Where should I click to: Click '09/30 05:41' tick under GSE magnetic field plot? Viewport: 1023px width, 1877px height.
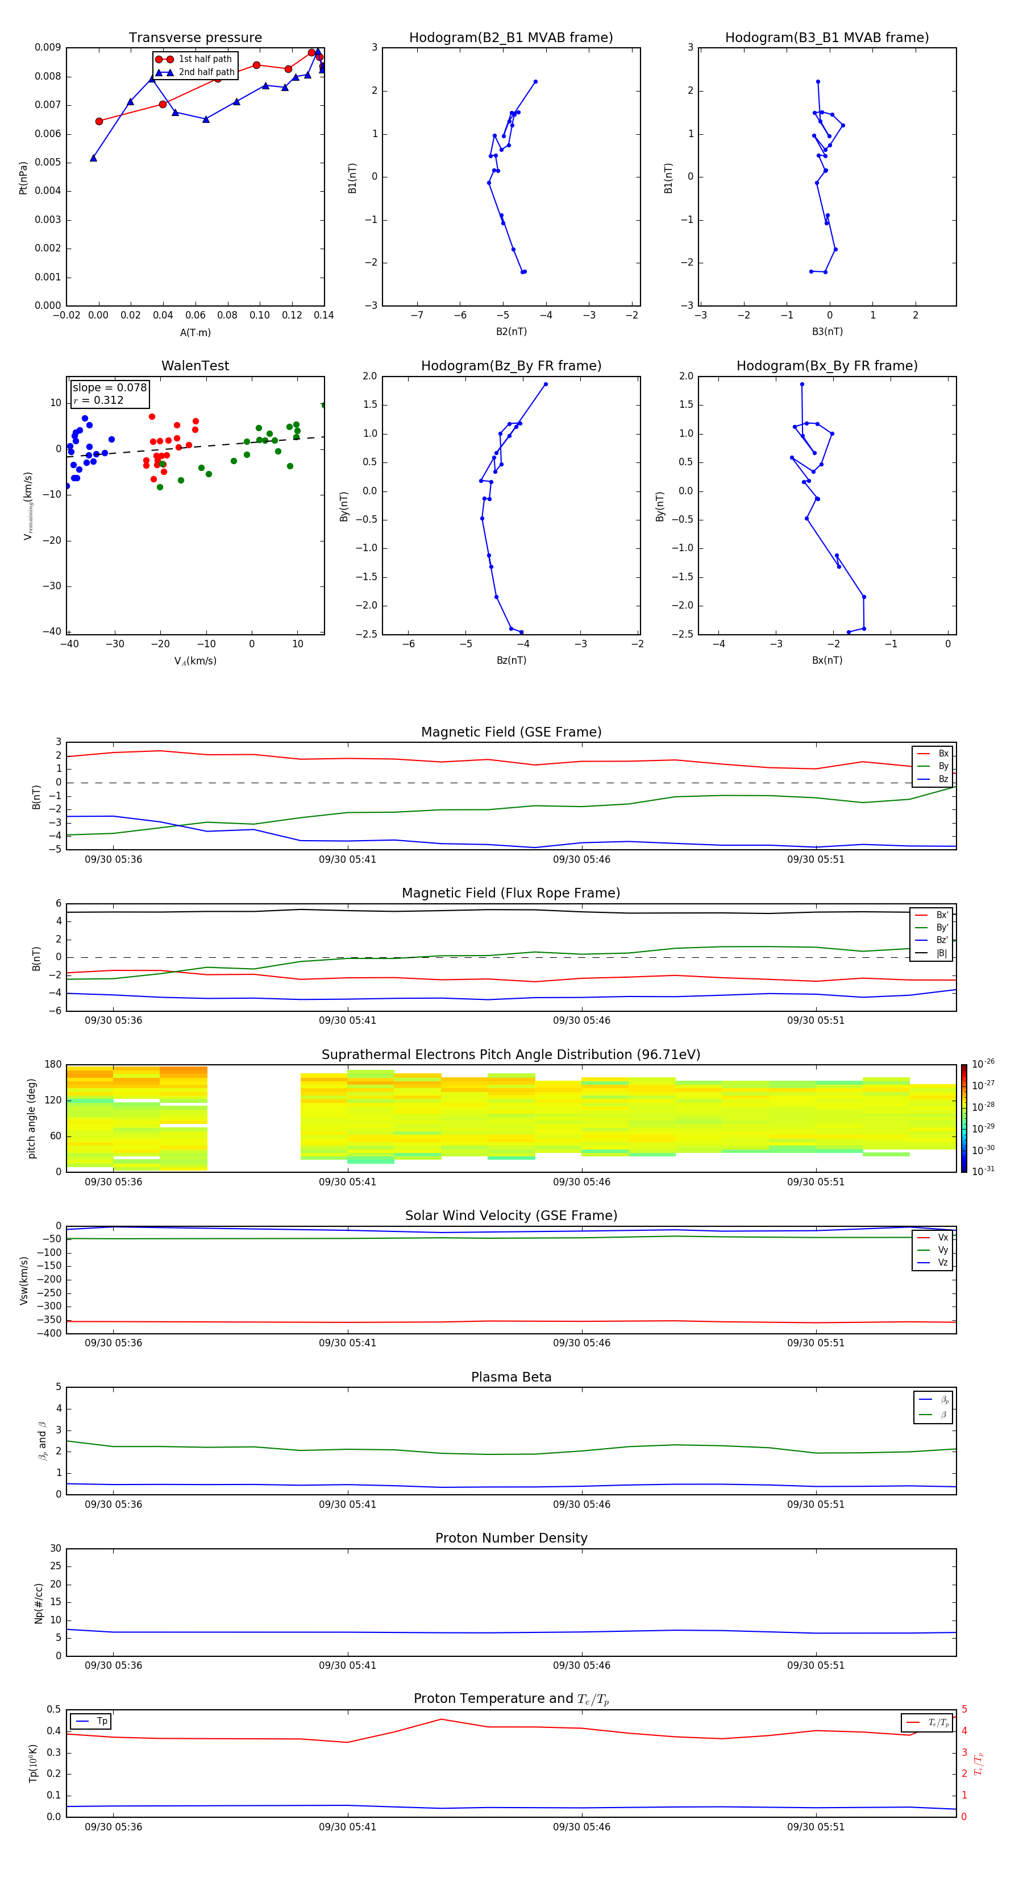tap(347, 860)
